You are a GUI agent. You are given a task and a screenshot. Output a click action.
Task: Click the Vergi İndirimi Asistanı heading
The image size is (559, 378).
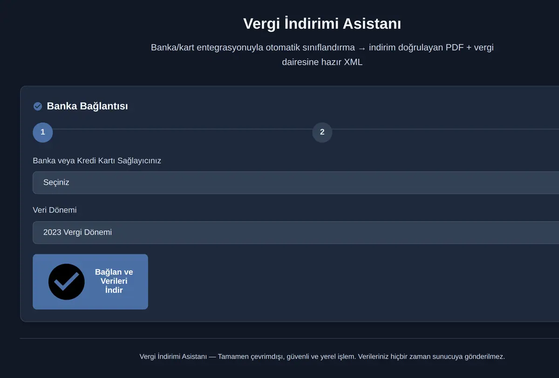[322, 23]
